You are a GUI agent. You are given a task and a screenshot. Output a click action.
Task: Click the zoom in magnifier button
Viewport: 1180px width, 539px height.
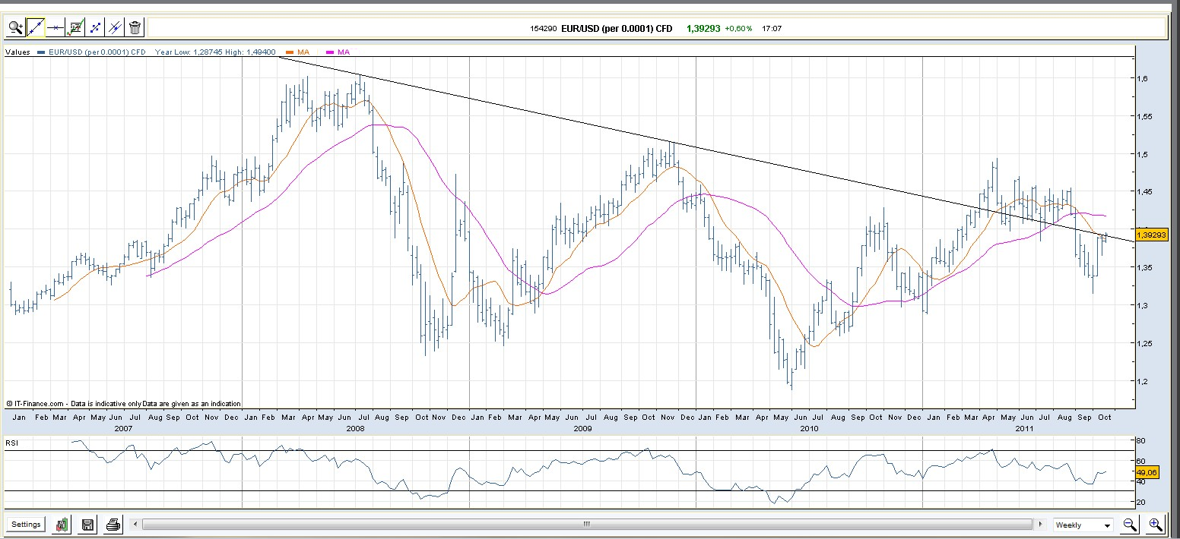pos(1156,525)
